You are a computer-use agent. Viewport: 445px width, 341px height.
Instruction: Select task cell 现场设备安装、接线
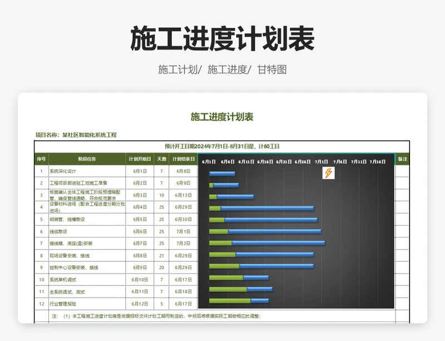[87, 256]
